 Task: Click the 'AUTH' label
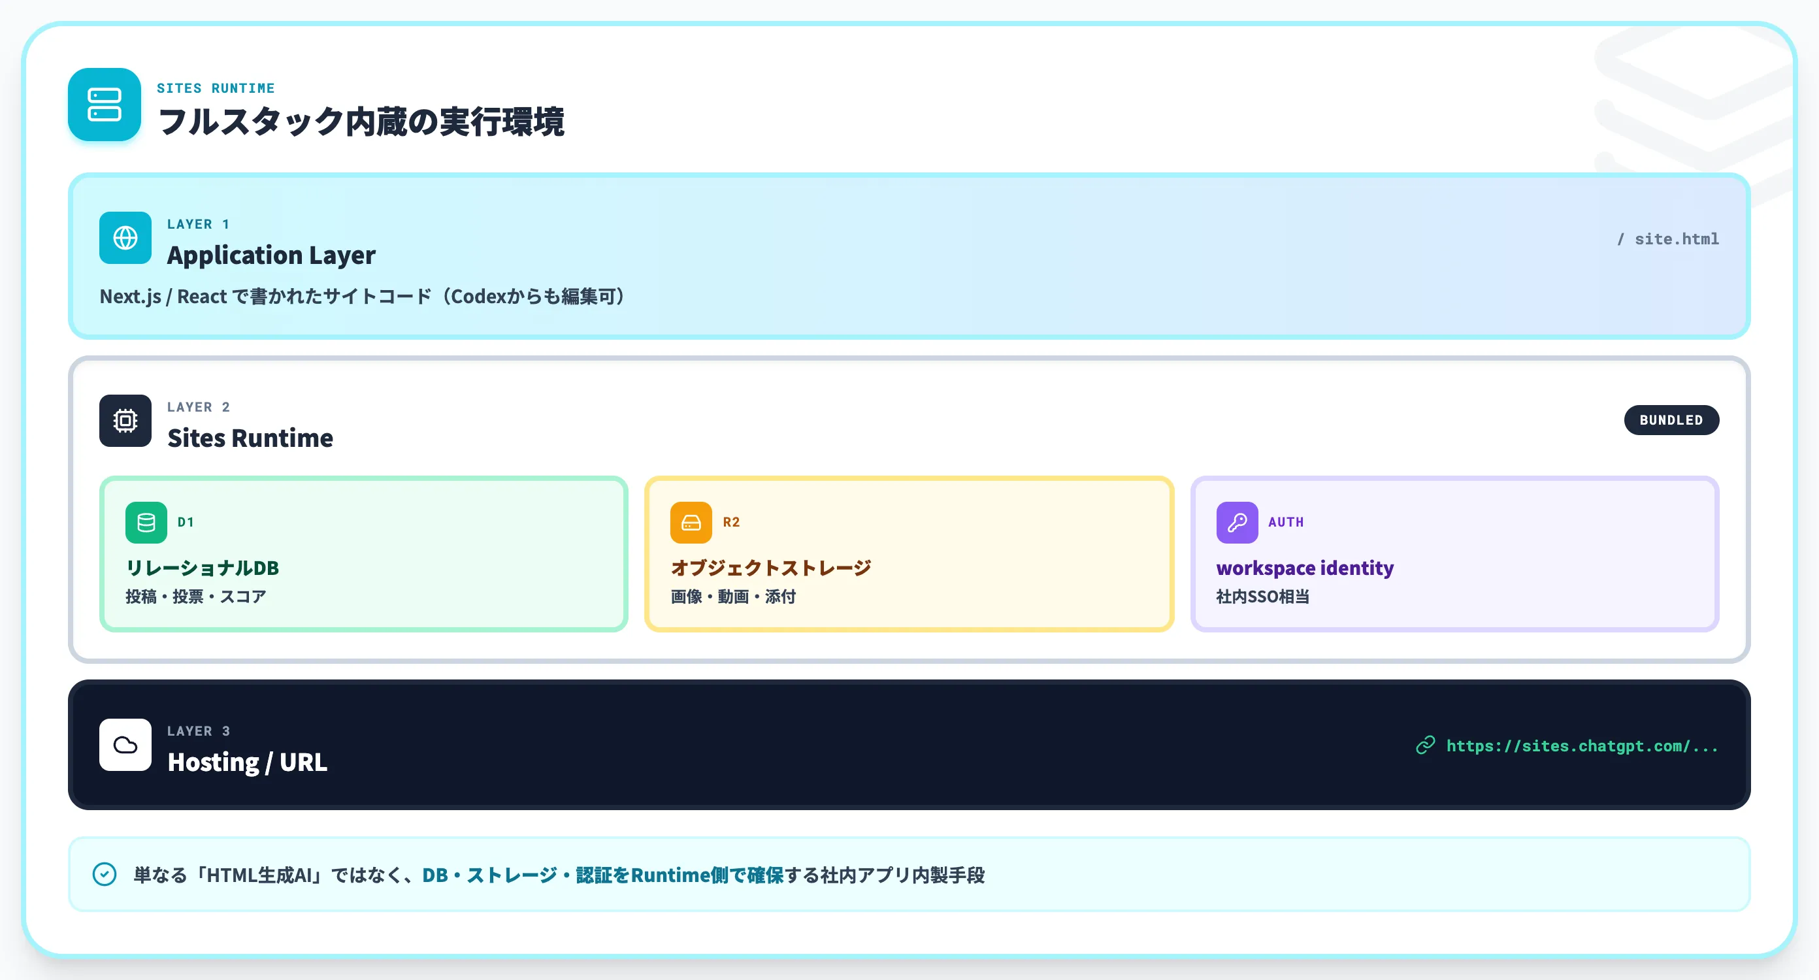tap(1286, 523)
